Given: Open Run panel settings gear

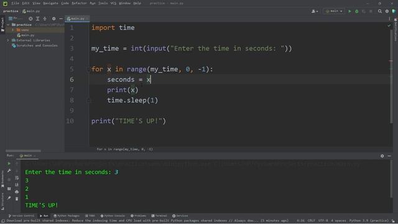Looking at the screenshot, I should pos(382,156).
